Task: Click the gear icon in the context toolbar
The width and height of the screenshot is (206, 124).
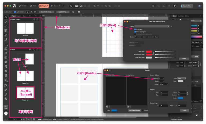Action: 79,12
